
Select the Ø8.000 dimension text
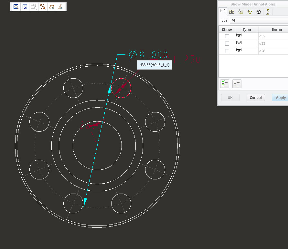tap(148, 55)
